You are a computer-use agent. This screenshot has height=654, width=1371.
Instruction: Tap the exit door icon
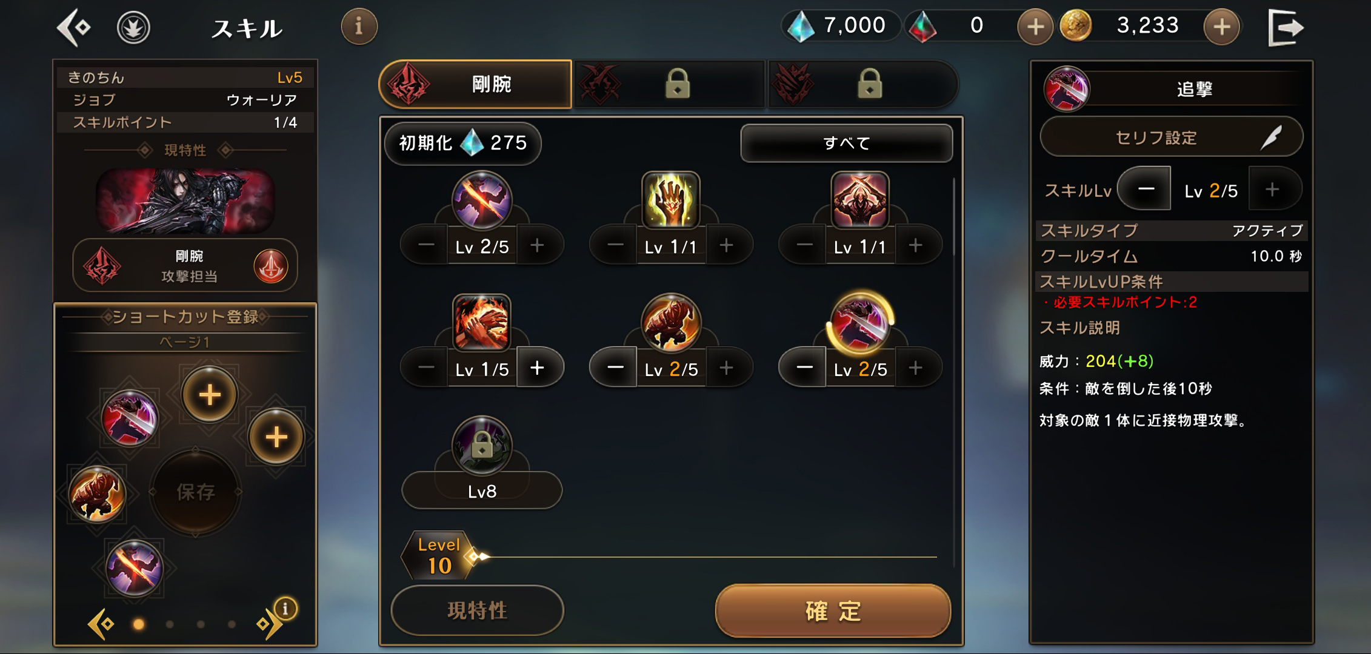click(x=1286, y=27)
